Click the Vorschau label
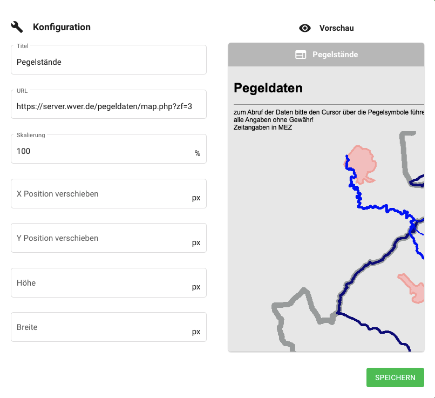435x398 pixels. (x=336, y=28)
